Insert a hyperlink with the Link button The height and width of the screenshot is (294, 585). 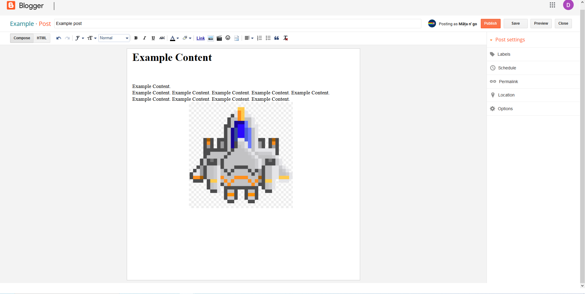coord(200,38)
